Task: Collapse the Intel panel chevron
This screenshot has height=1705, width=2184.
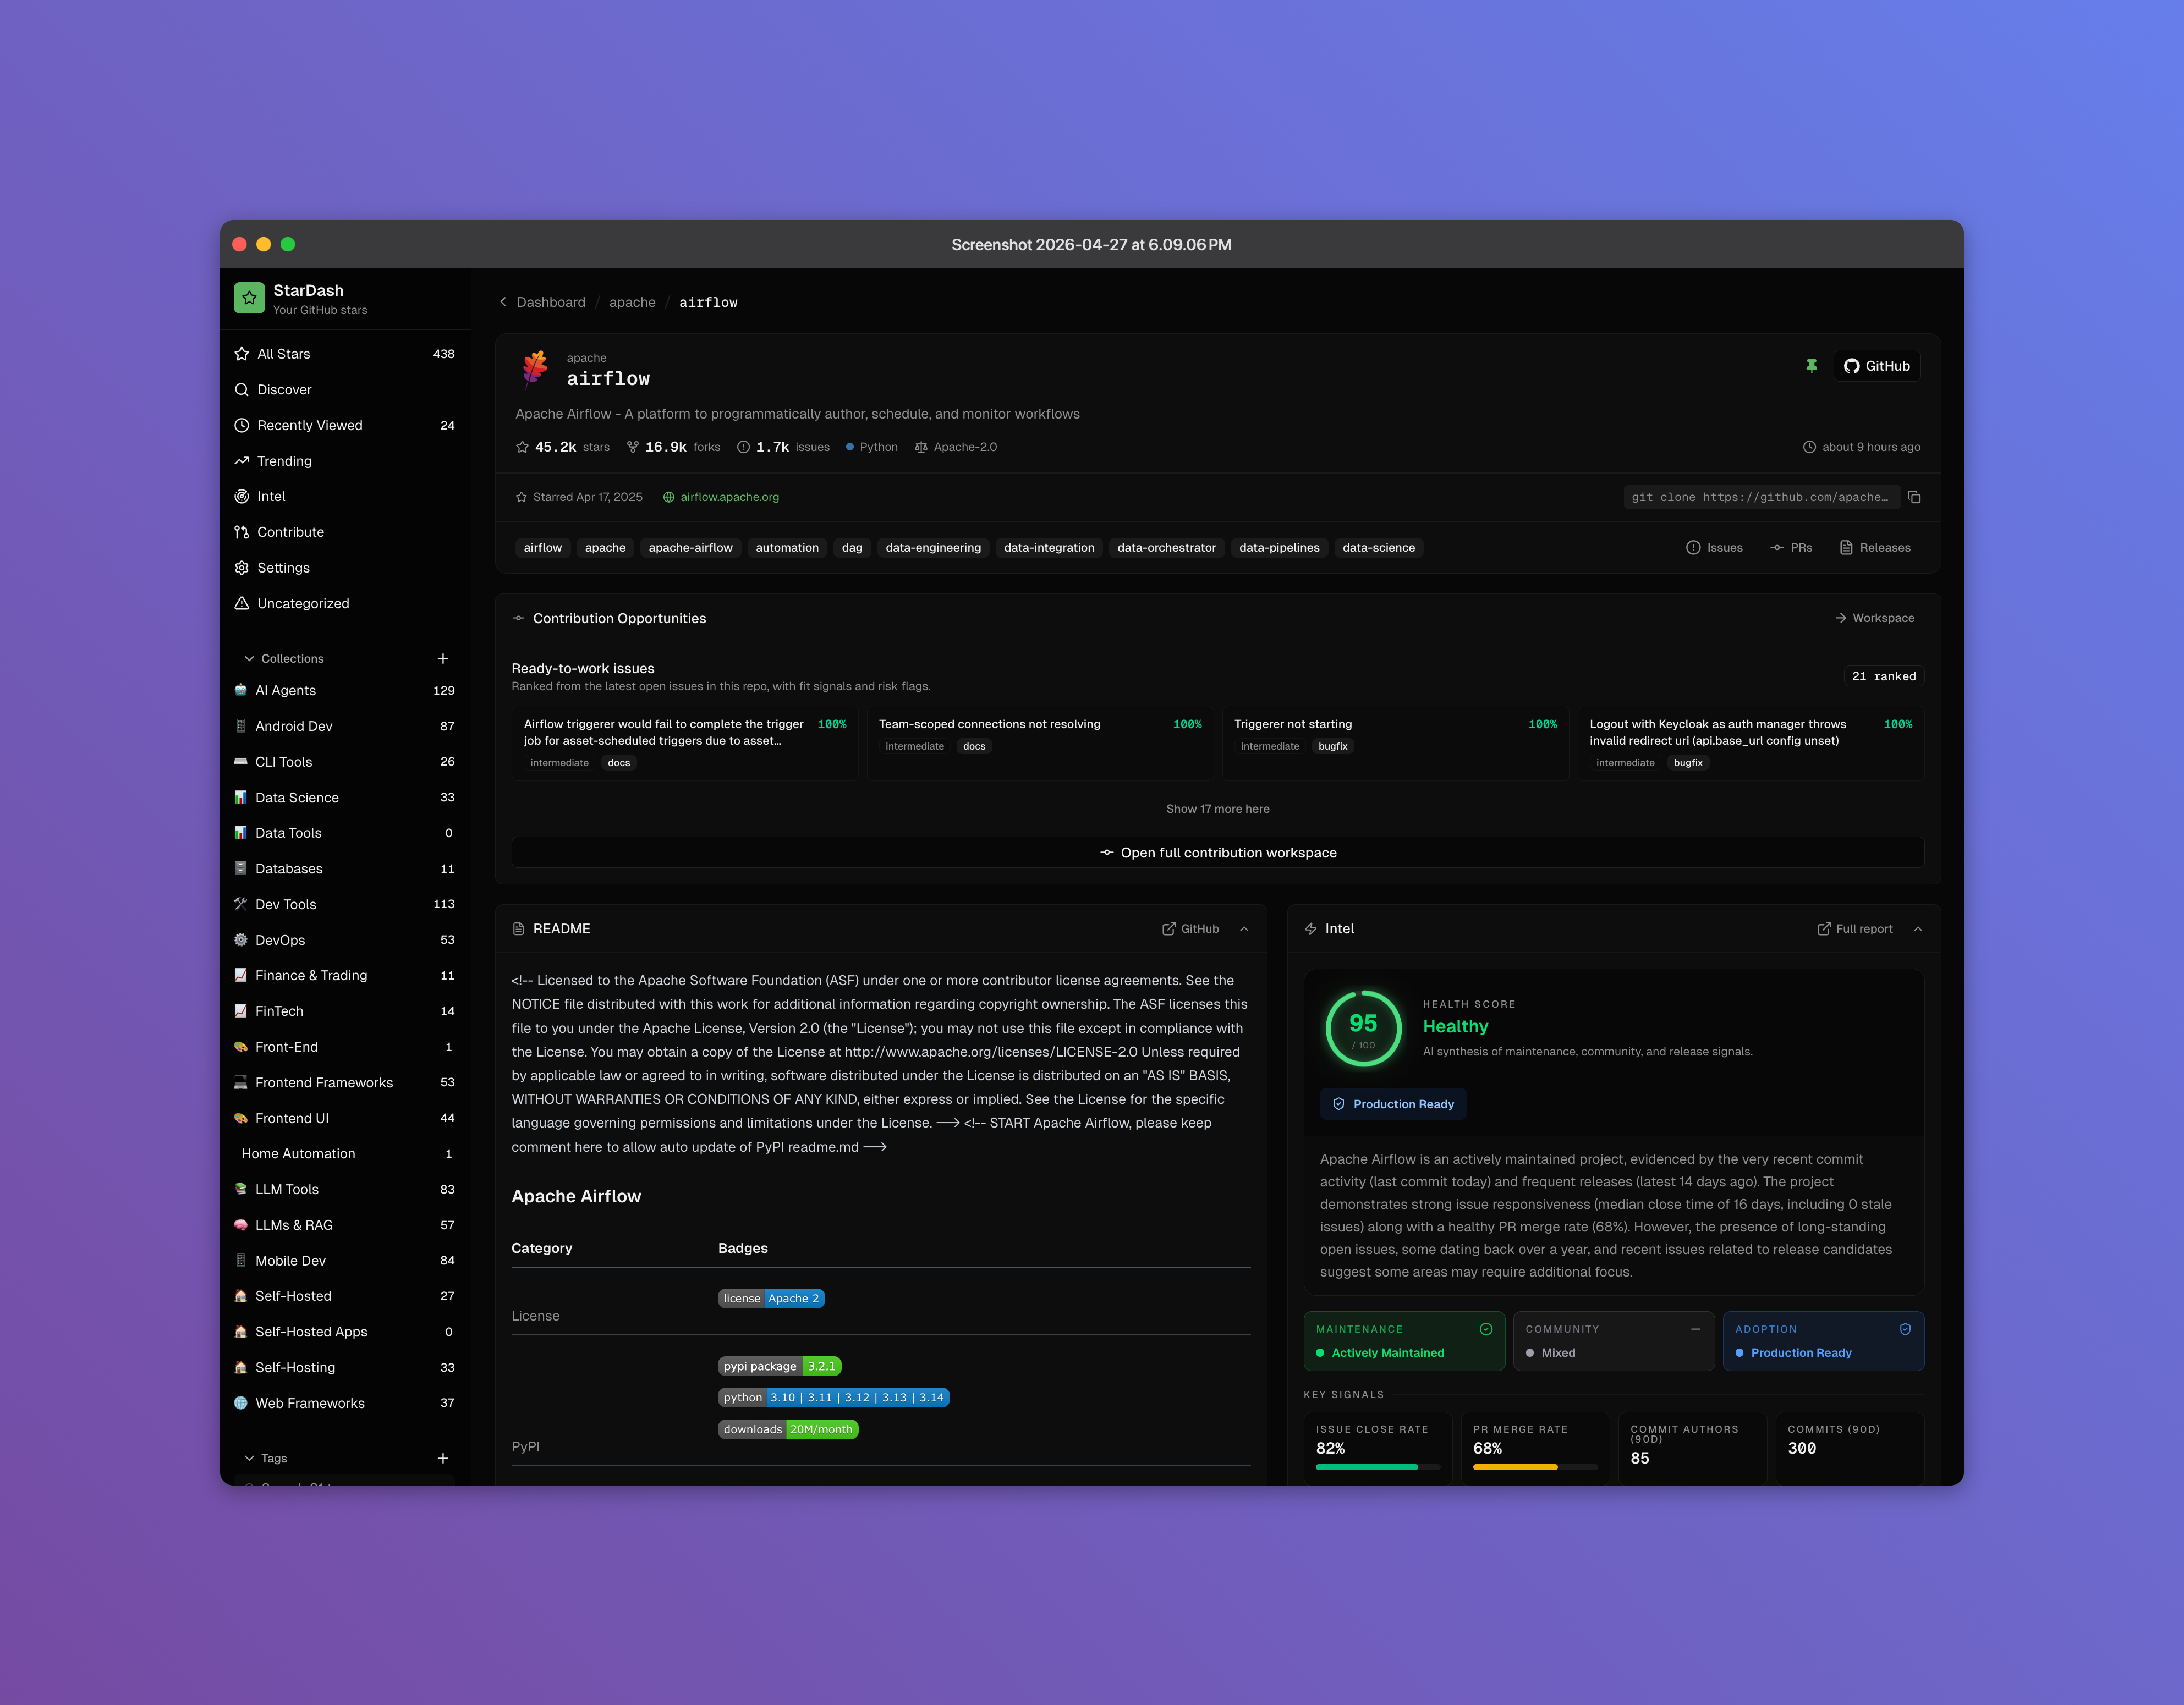Action: 1918,929
